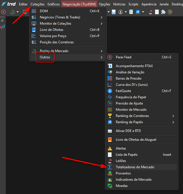Screen dimensions: 183x194
Task: Click Leilões gavel icon in menu
Action: click(x=110, y=161)
